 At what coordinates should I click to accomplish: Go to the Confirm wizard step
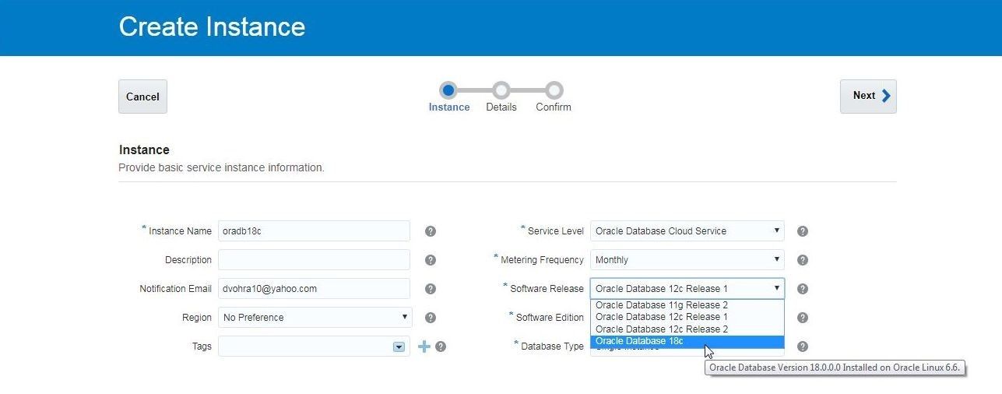click(x=554, y=91)
